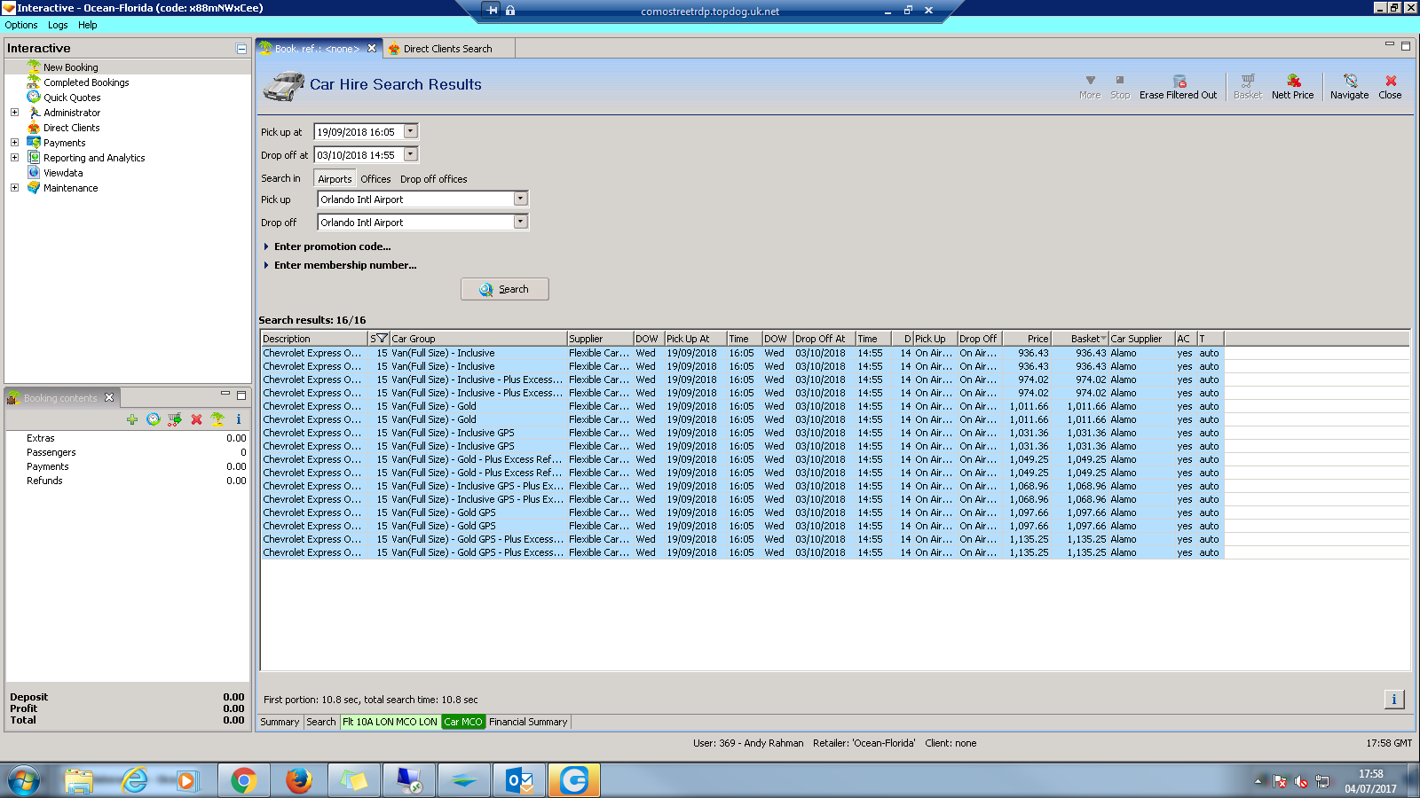
Task: Select the Offices search-in tab
Action: 375,179
